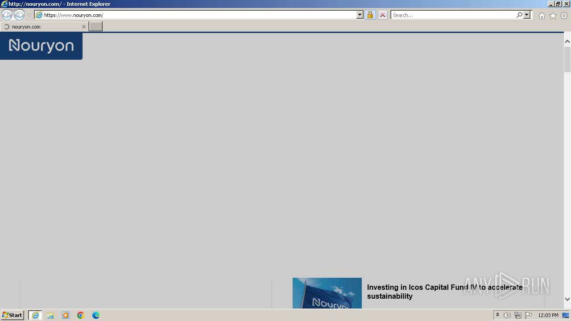Stop page loading with the red X
This screenshot has height=321, width=571.
(382, 15)
